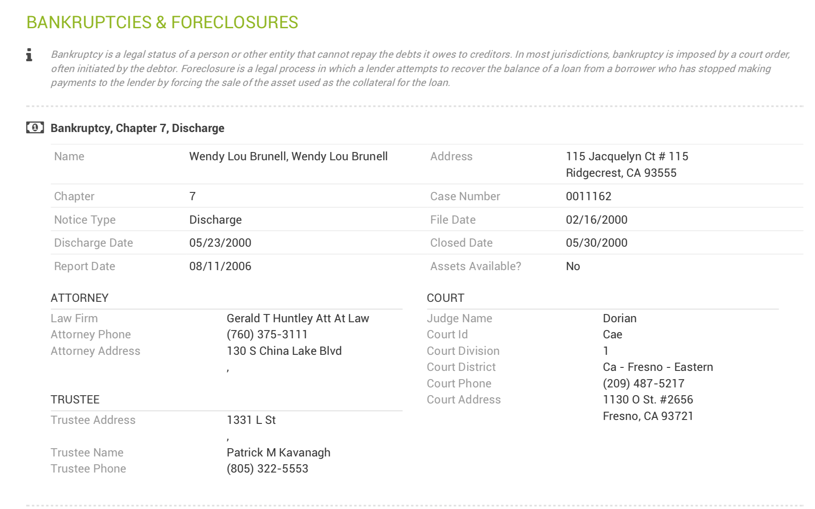
Task: Click trustee phone (805) 322-5553
Action: click(x=267, y=469)
